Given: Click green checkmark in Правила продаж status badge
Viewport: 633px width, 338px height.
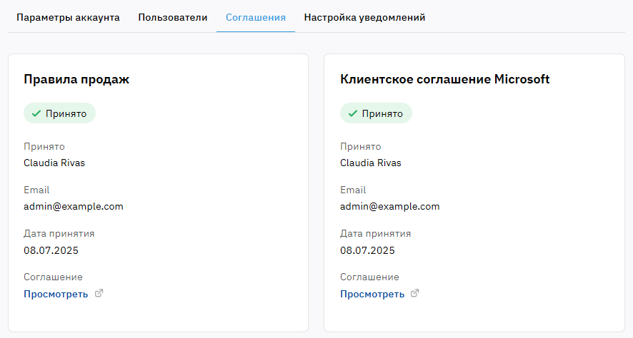Looking at the screenshot, I should coord(36,113).
